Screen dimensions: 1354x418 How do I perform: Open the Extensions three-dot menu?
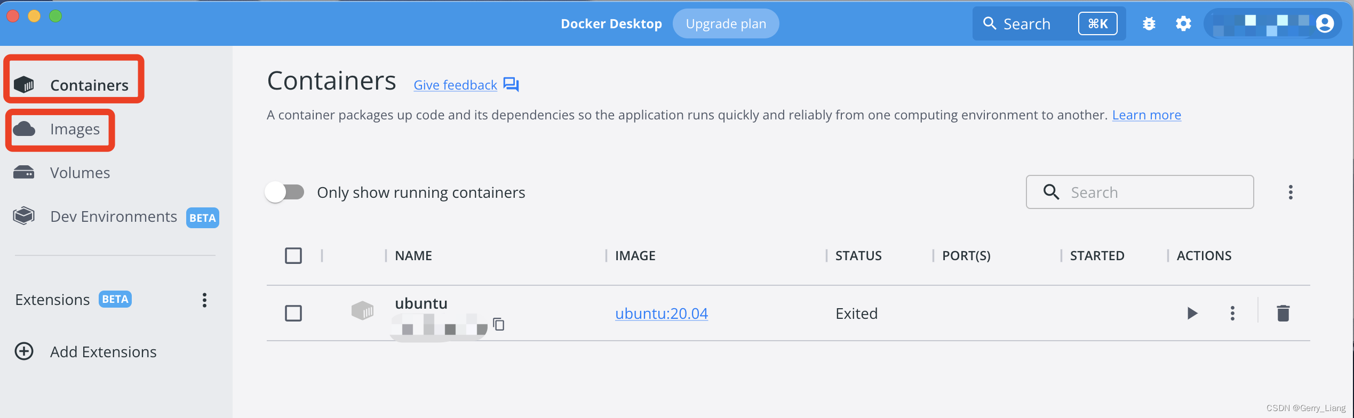point(204,300)
